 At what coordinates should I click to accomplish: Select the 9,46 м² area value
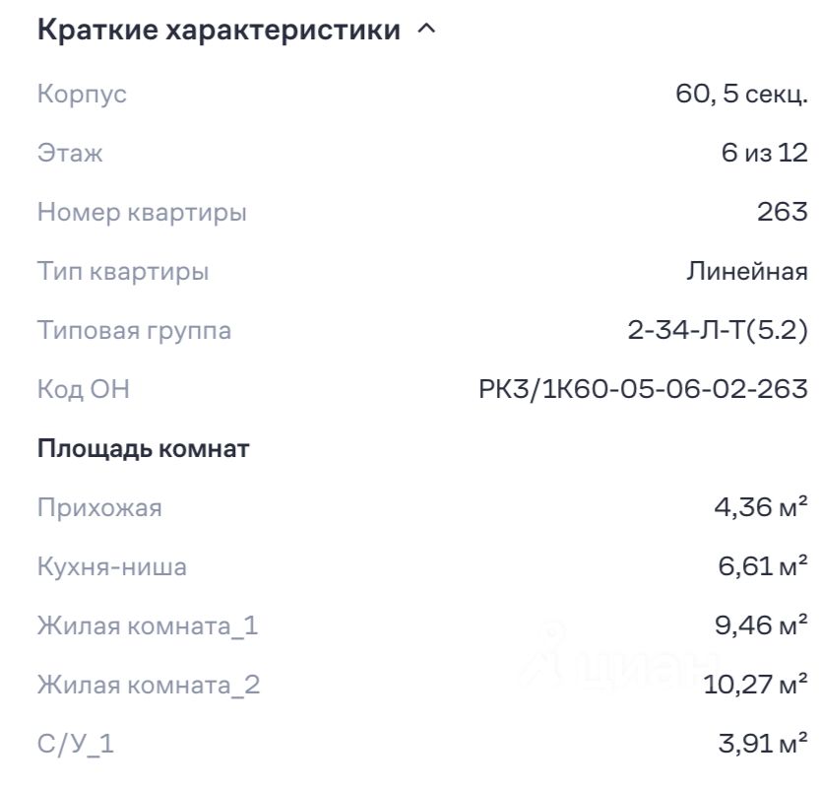(x=762, y=625)
